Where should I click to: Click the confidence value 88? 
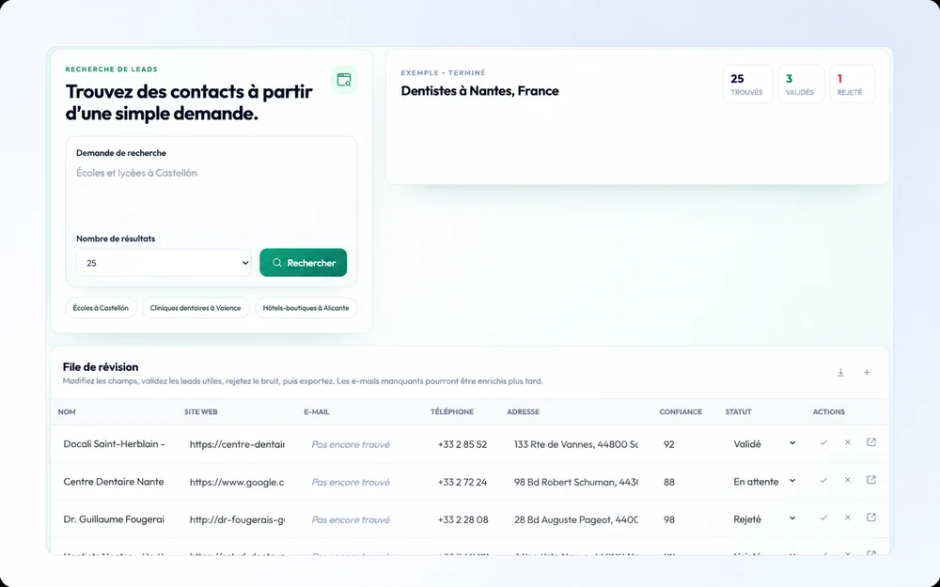coord(669,482)
